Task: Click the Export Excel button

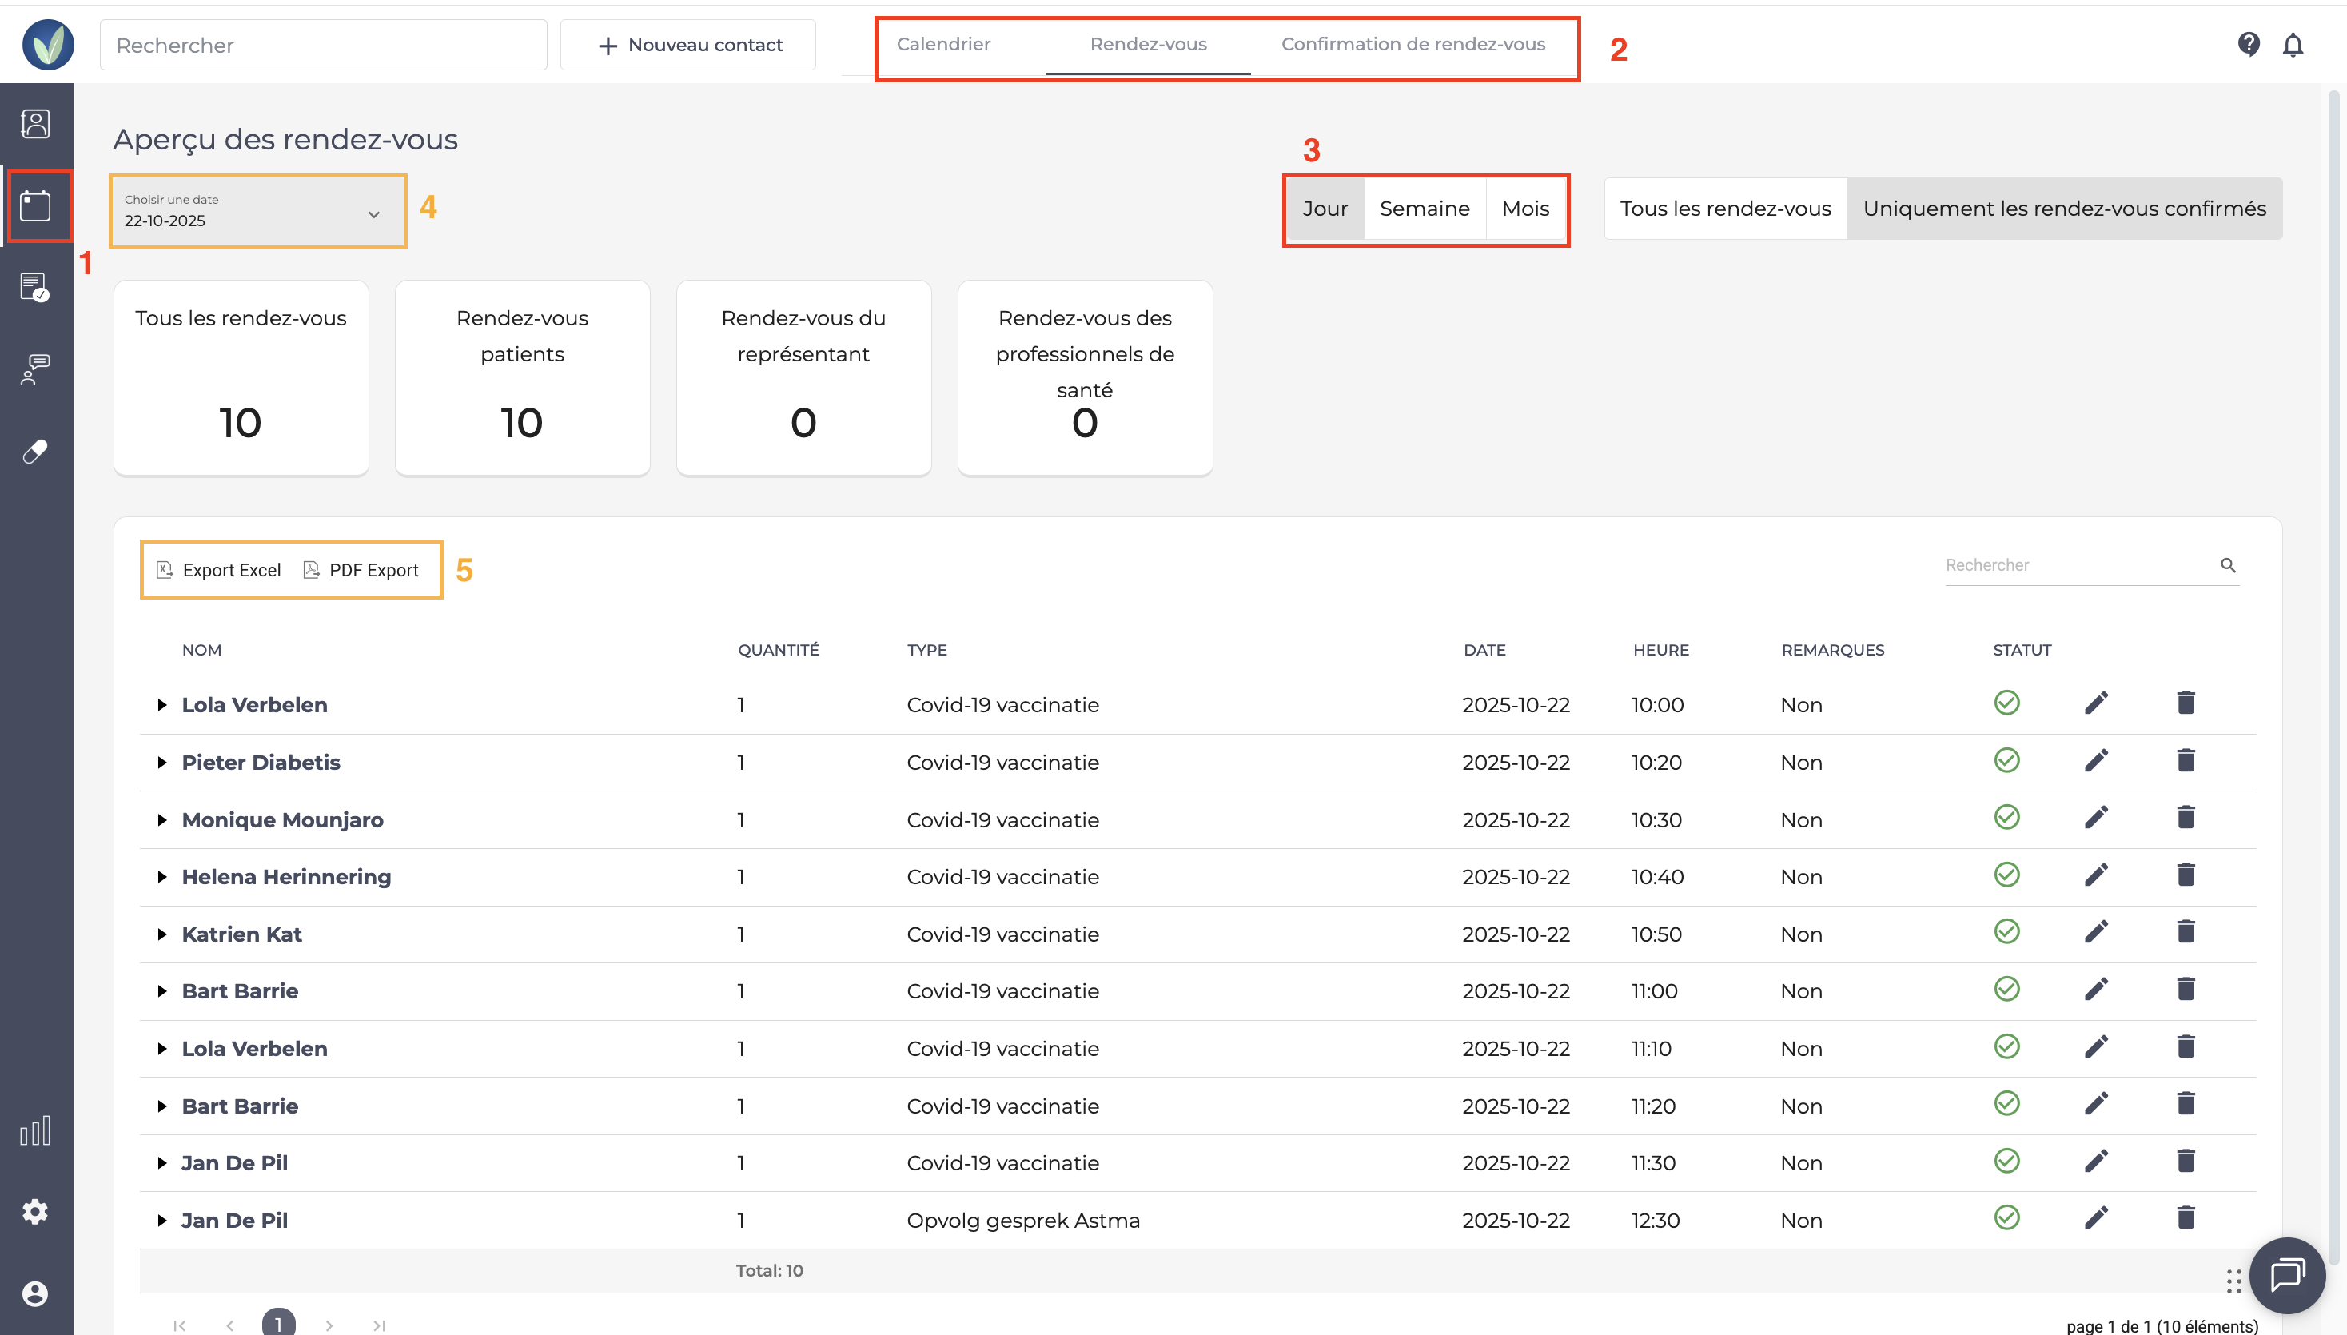Action: [x=219, y=570]
